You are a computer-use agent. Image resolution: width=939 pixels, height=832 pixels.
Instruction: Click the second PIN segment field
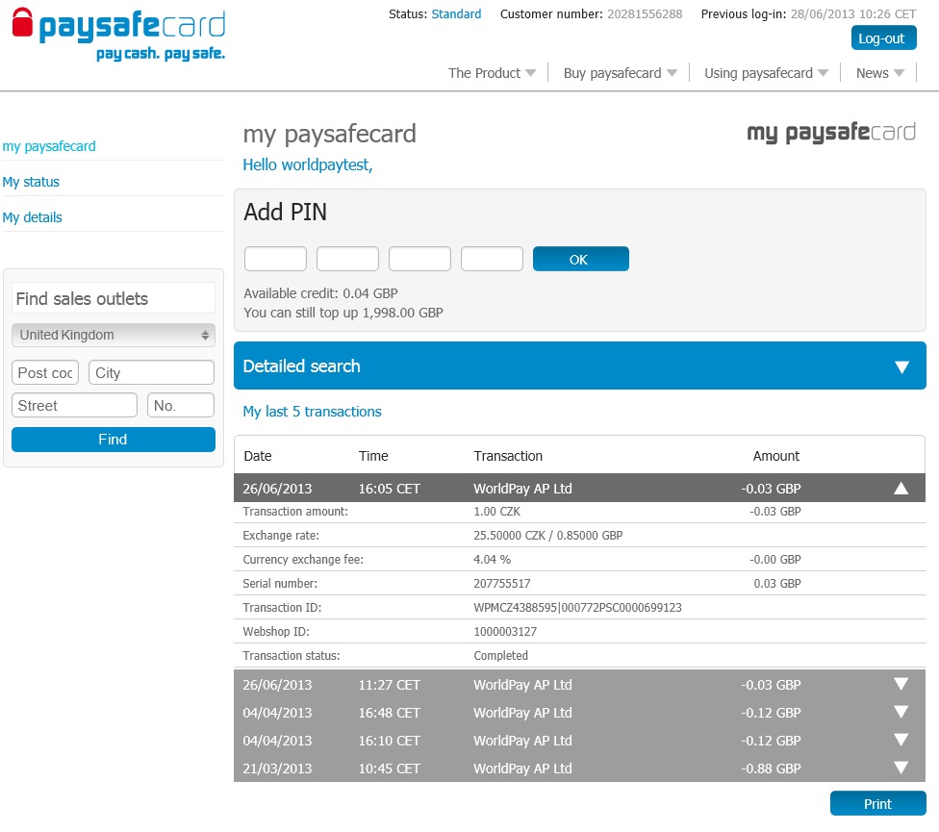(x=347, y=259)
